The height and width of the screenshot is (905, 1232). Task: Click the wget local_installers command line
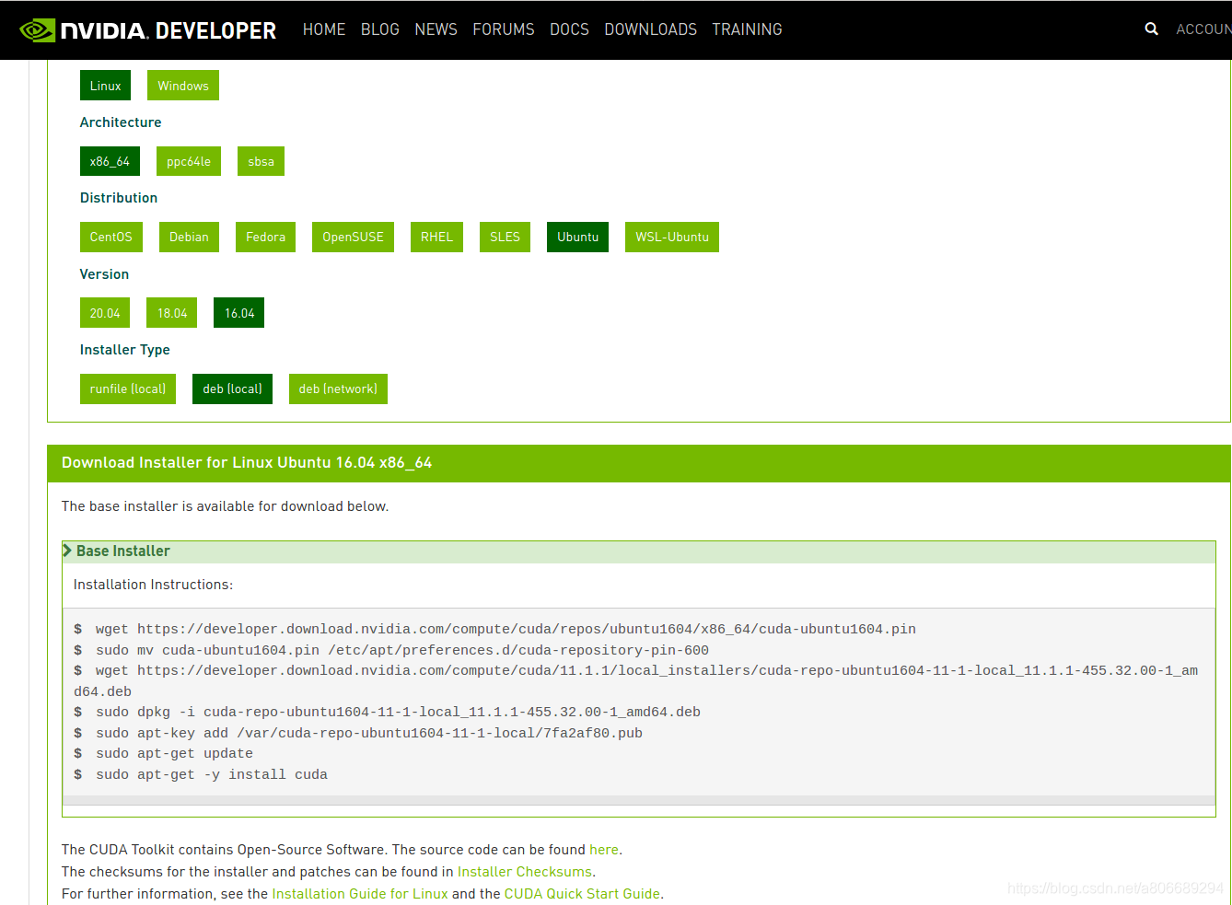(x=635, y=680)
